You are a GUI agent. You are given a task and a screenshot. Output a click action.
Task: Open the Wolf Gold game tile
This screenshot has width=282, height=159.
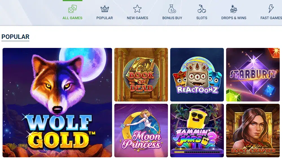pos(57,103)
